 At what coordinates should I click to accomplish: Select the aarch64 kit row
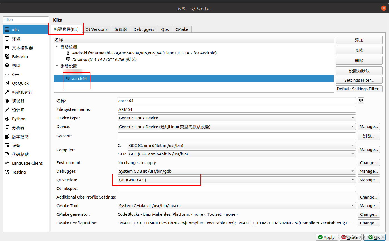pyautogui.click(x=194, y=78)
